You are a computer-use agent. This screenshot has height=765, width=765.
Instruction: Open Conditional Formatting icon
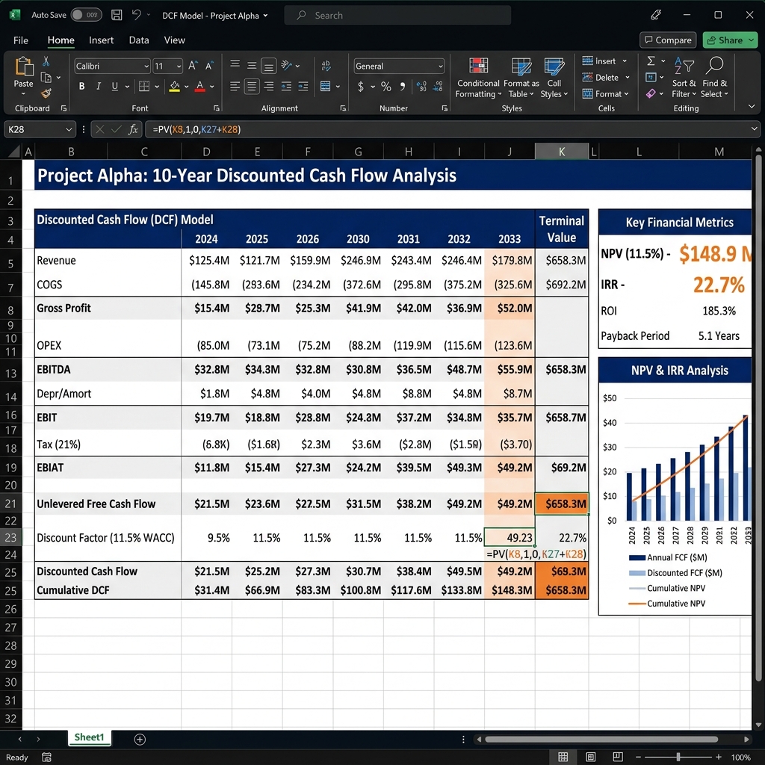(478, 66)
